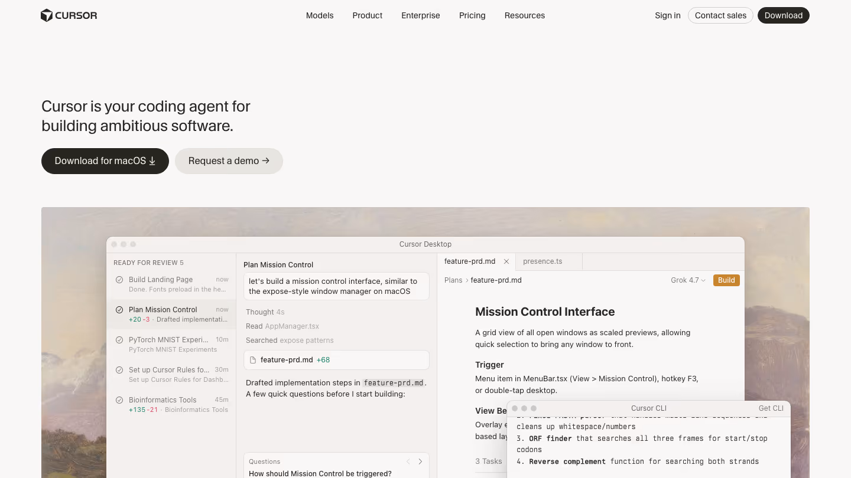851x478 pixels.
Task: Click Request a demo
Action: point(229,161)
